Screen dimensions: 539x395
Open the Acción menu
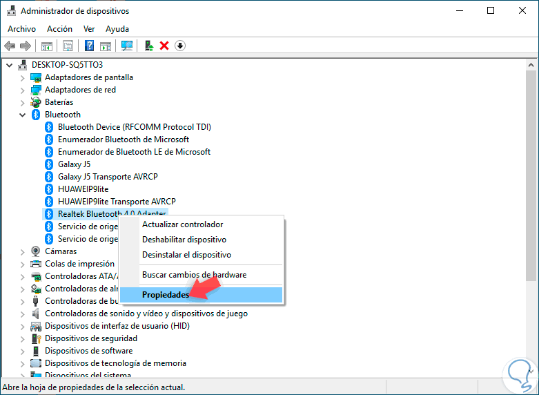point(59,29)
